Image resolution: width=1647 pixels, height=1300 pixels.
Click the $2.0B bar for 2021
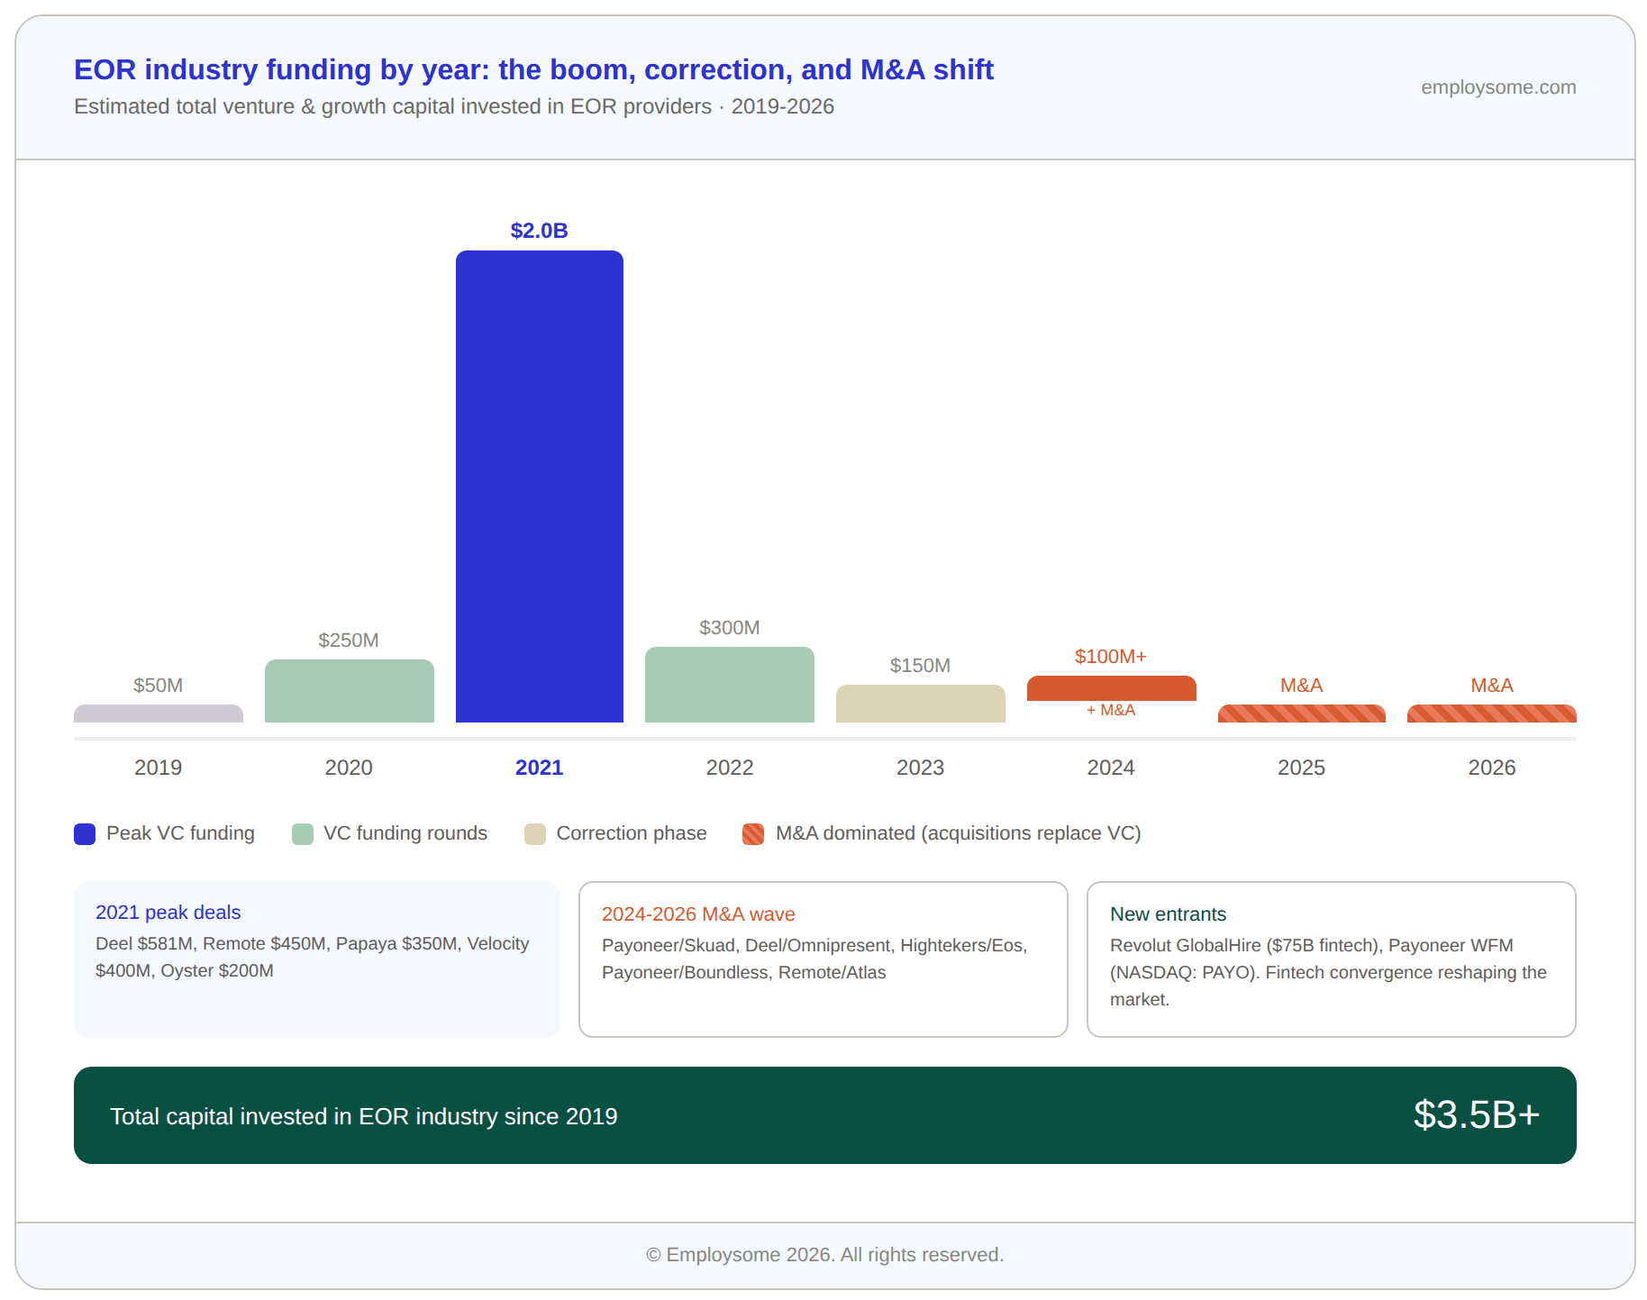point(538,486)
